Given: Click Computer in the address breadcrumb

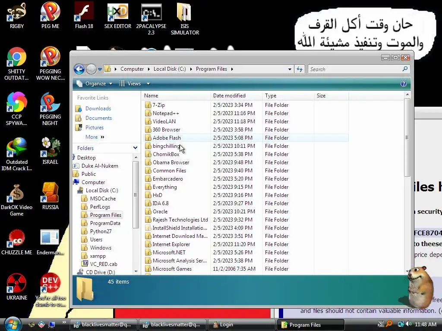Looking at the screenshot, I should 132,69.
